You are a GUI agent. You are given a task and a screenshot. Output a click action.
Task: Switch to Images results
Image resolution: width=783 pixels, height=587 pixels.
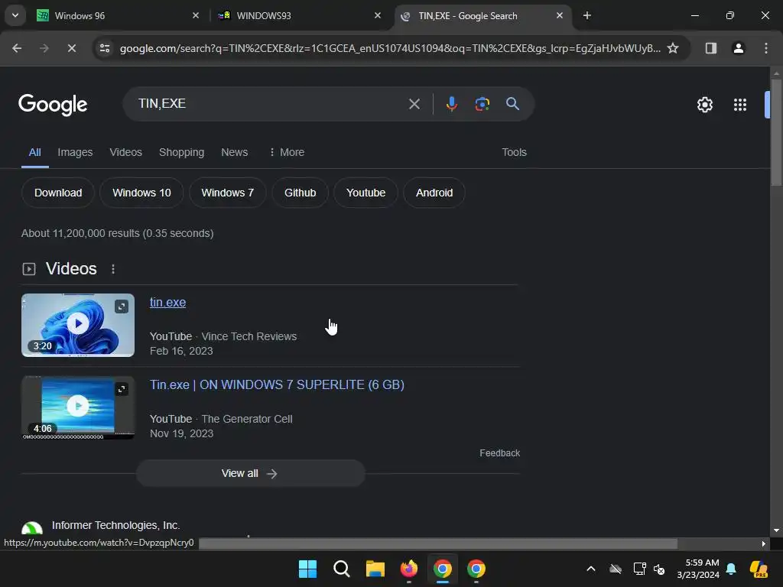coord(75,152)
